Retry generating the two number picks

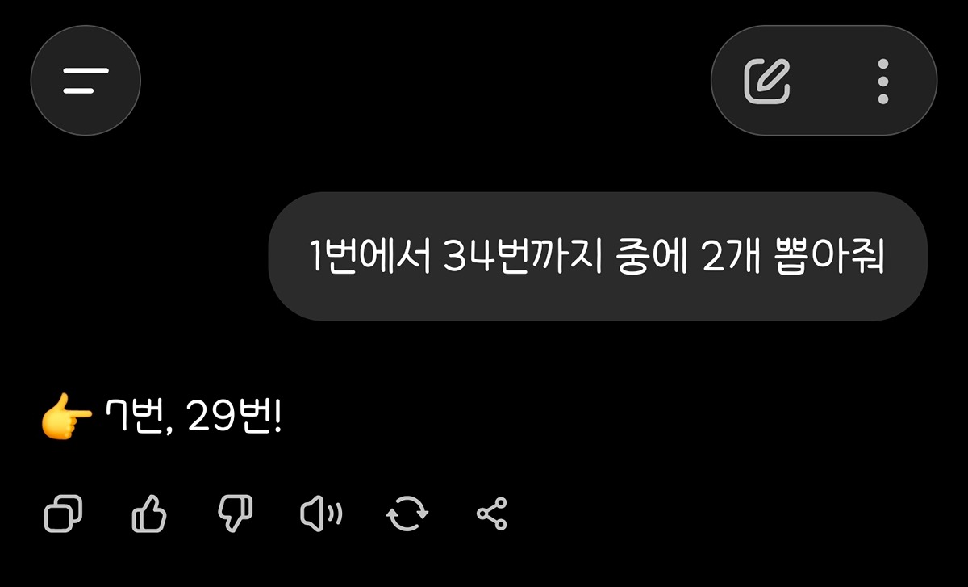407,514
